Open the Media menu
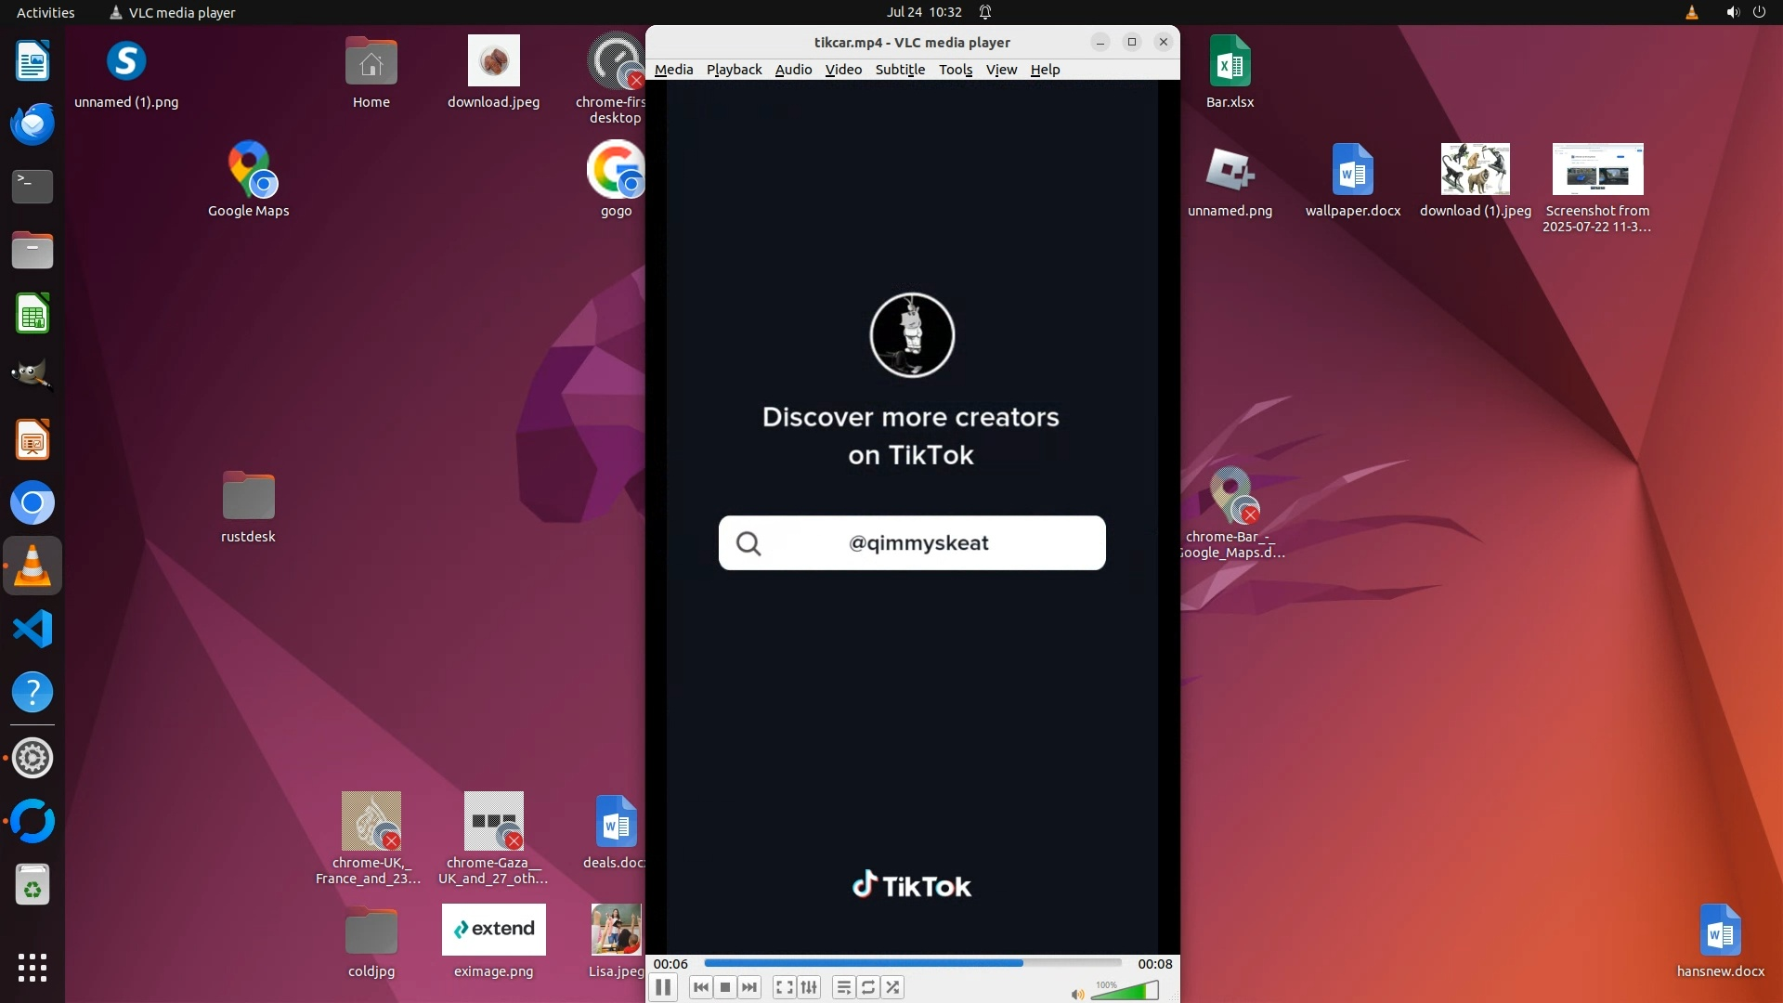 point(673,70)
